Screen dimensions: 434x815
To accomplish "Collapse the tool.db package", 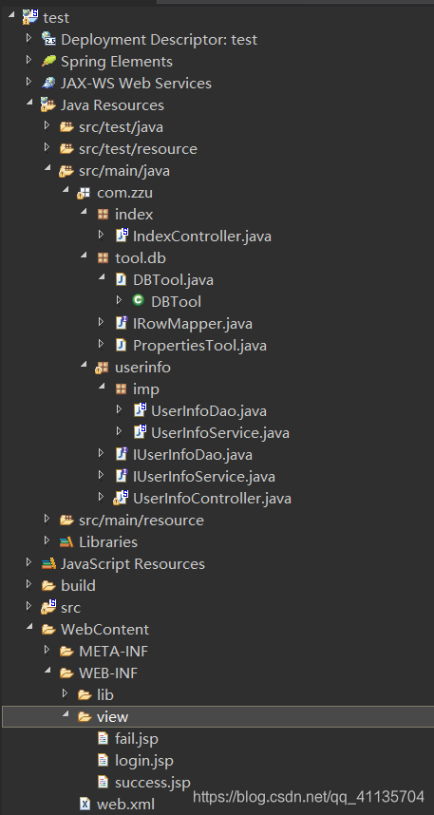I will [84, 256].
